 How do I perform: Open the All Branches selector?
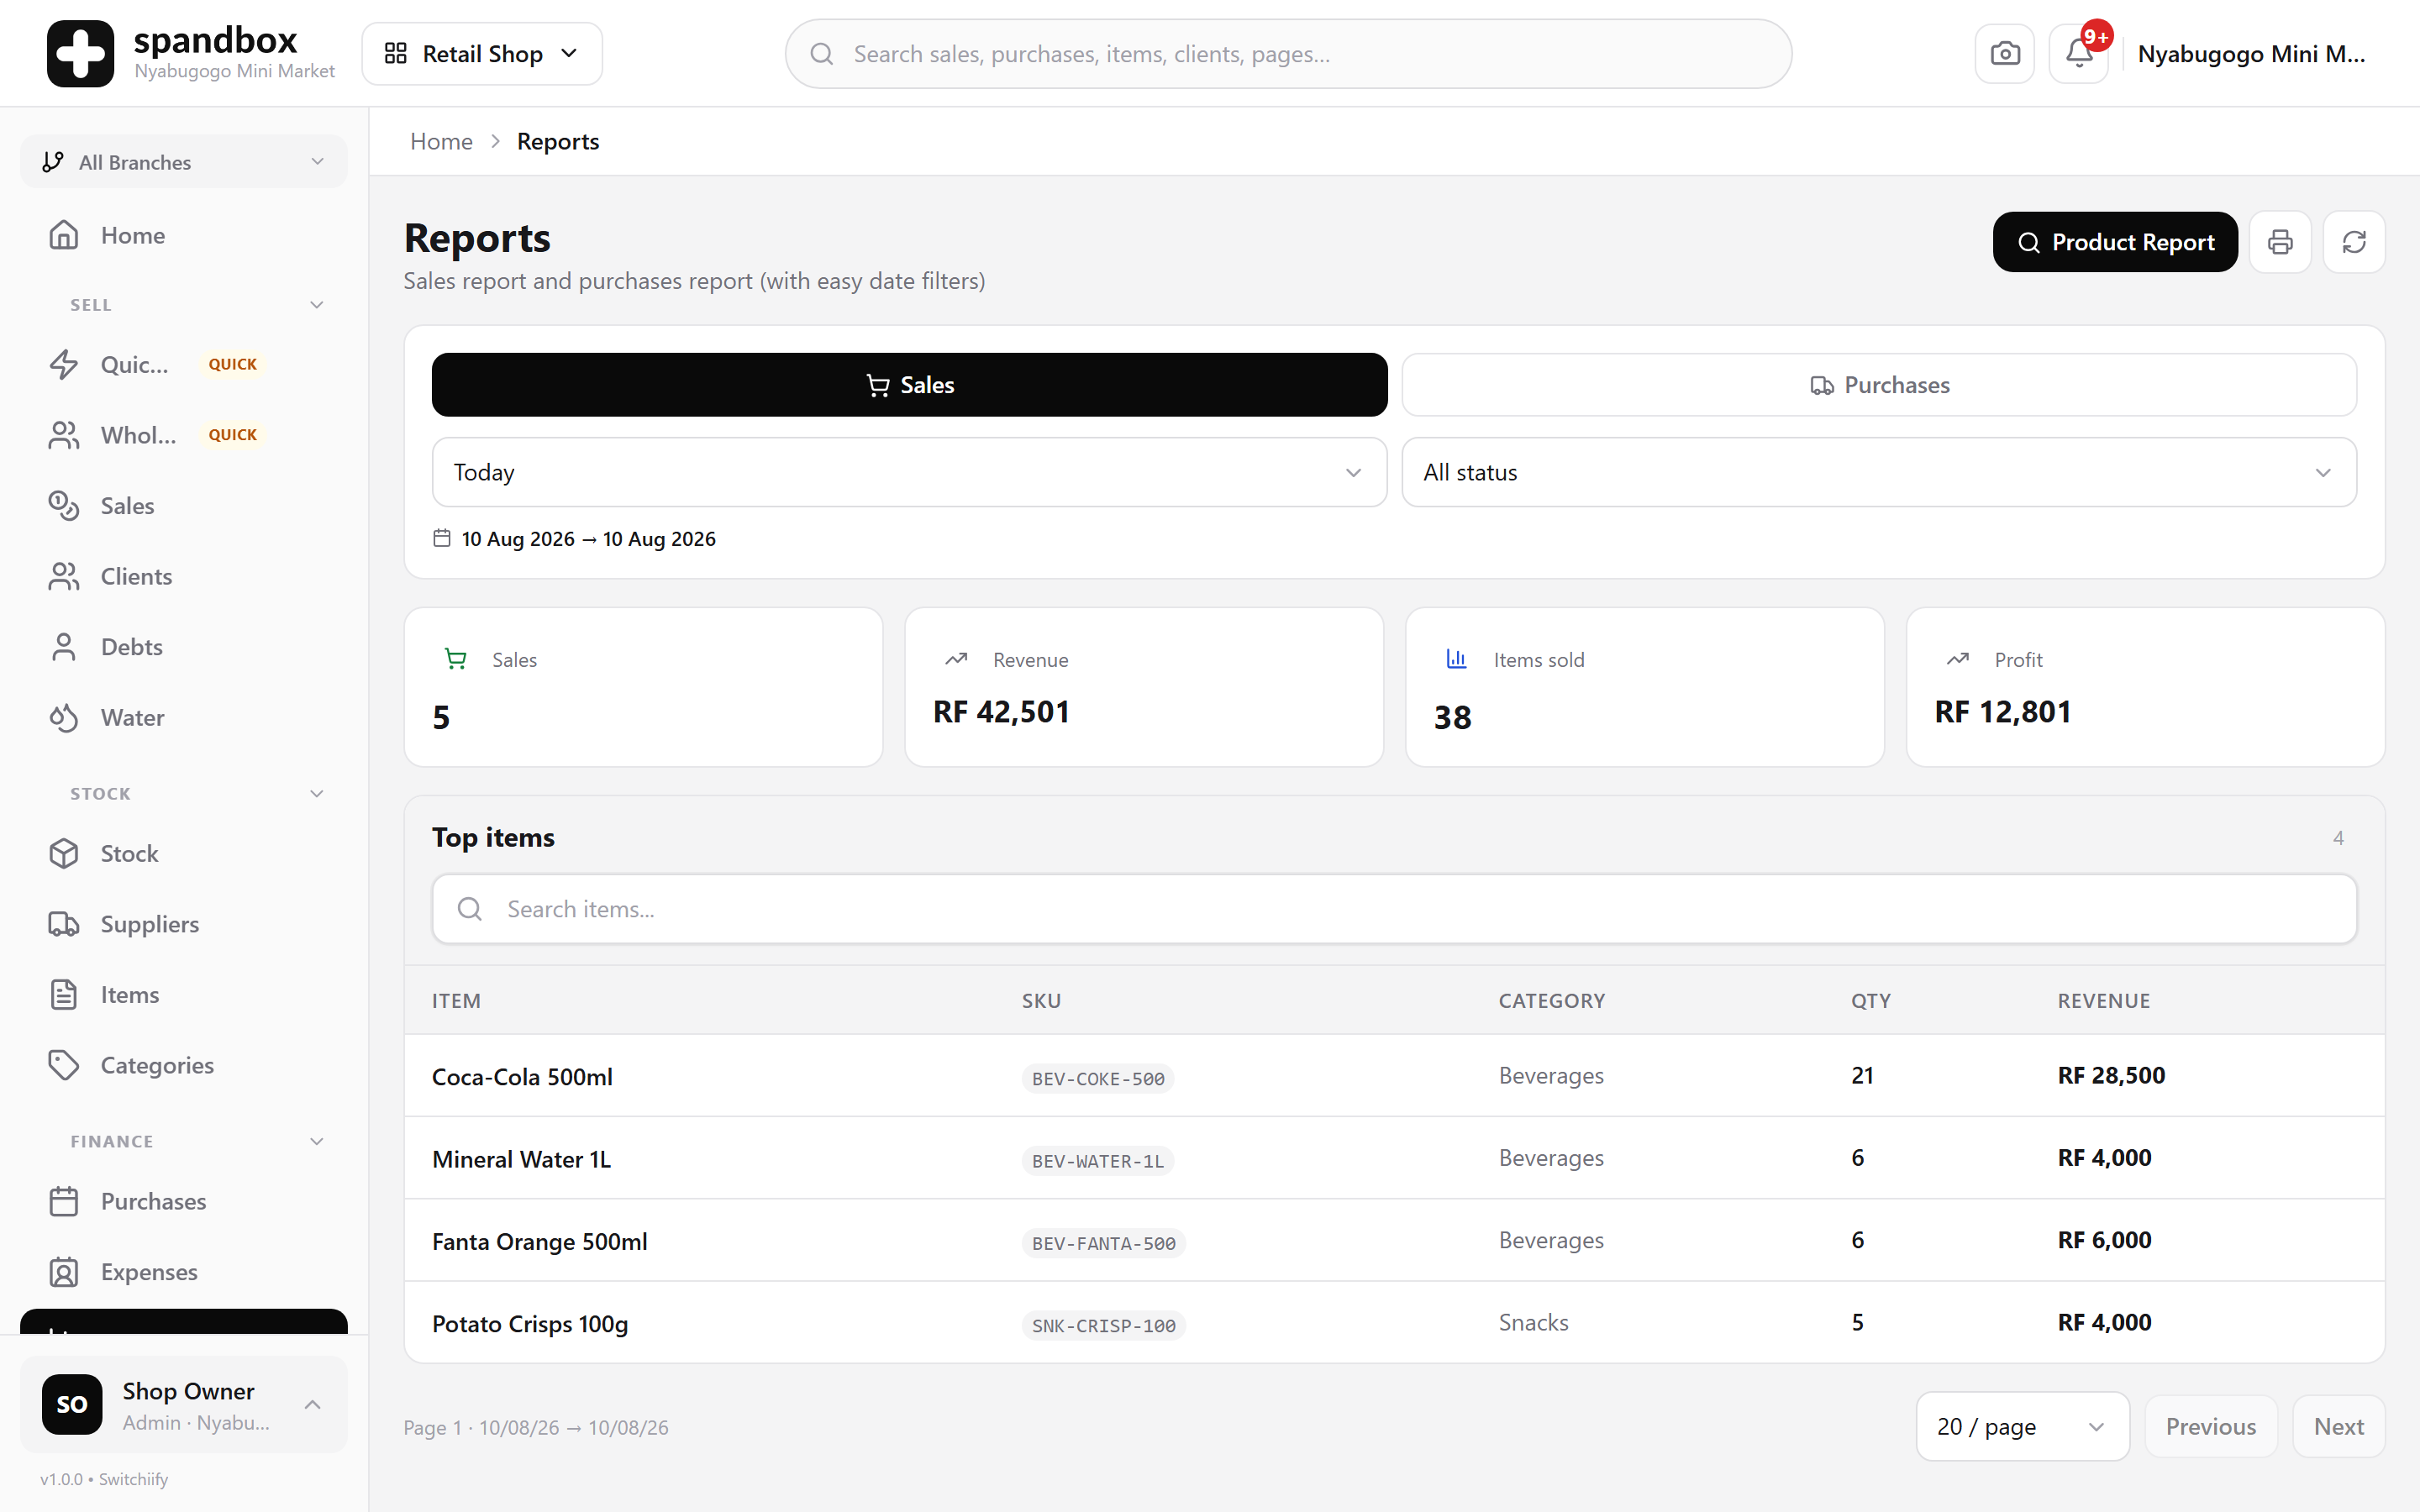pos(184,162)
